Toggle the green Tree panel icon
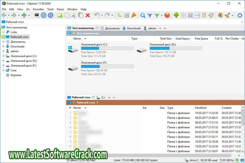 pos(176,15)
